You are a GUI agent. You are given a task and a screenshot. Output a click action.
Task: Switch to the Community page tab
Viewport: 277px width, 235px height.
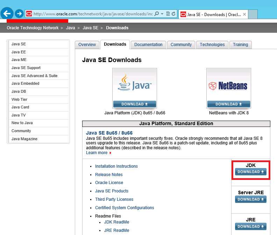[x=181, y=45]
